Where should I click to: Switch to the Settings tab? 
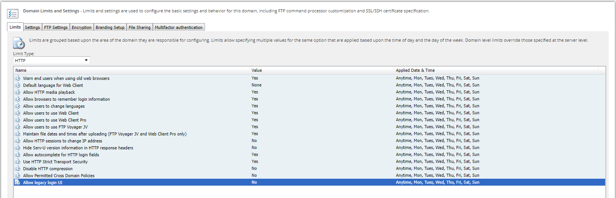click(32, 27)
